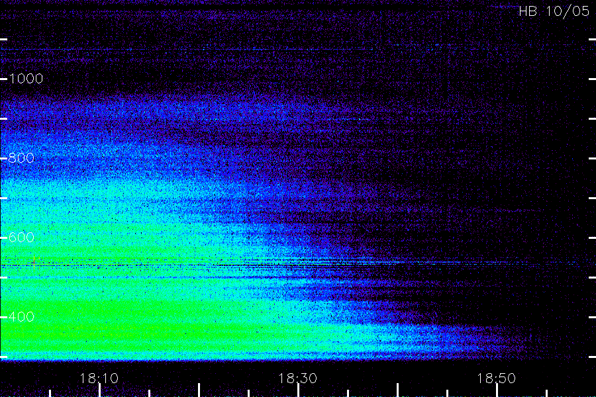
Task: Click the 18:50 time axis label
Action: [x=497, y=378]
